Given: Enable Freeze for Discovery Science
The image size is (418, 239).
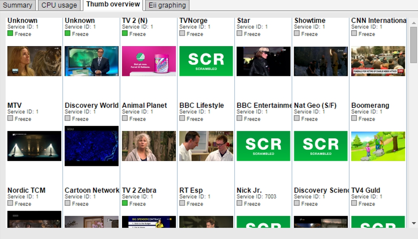Looking at the screenshot, I should point(297,203).
